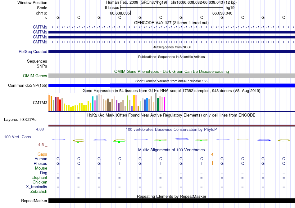This screenshot has height=208, width=295.
Task: Click the Mouse species label
Action: click(x=41, y=168)
